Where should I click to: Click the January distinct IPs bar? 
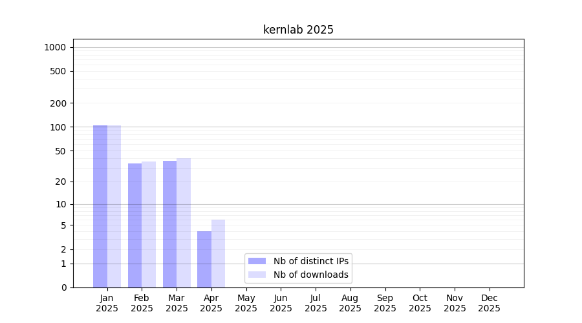(100, 206)
